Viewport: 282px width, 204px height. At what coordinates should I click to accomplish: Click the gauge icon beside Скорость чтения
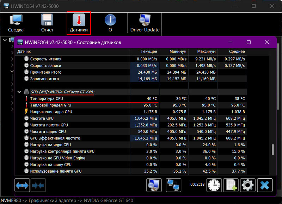coord(26,59)
